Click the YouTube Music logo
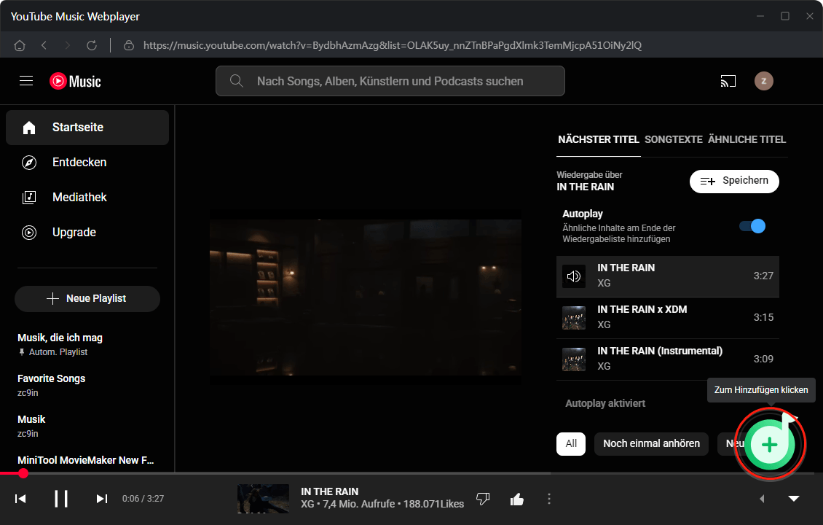 75,82
